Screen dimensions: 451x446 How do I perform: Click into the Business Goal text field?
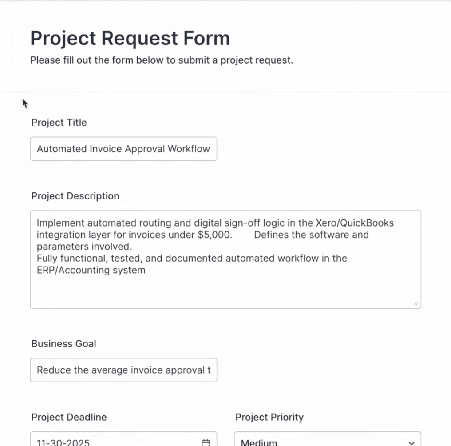pyautogui.click(x=123, y=370)
